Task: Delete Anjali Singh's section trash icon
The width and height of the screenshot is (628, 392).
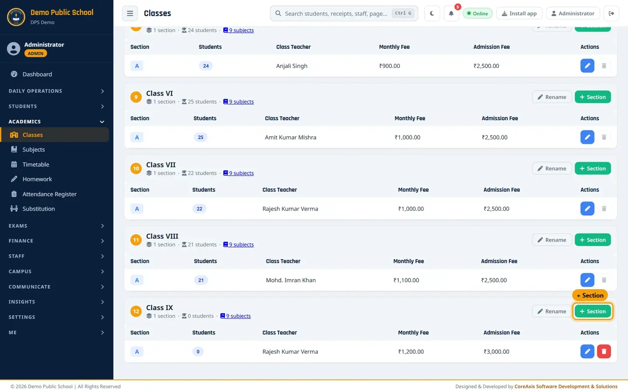Action: pyautogui.click(x=604, y=66)
